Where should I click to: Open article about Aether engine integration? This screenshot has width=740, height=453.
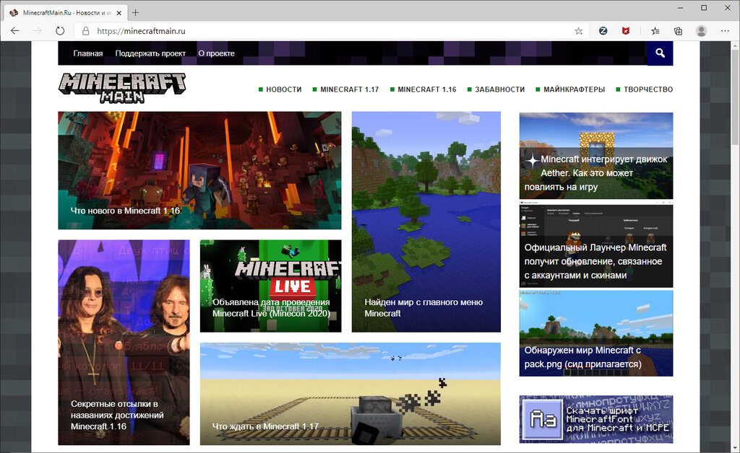(596, 155)
